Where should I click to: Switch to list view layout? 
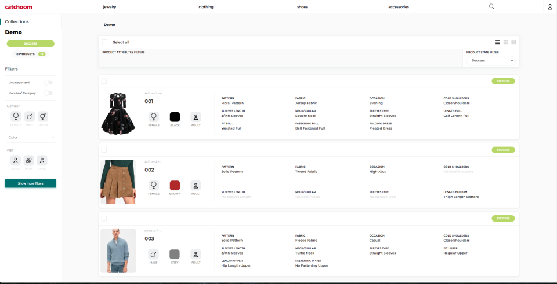pos(498,42)
